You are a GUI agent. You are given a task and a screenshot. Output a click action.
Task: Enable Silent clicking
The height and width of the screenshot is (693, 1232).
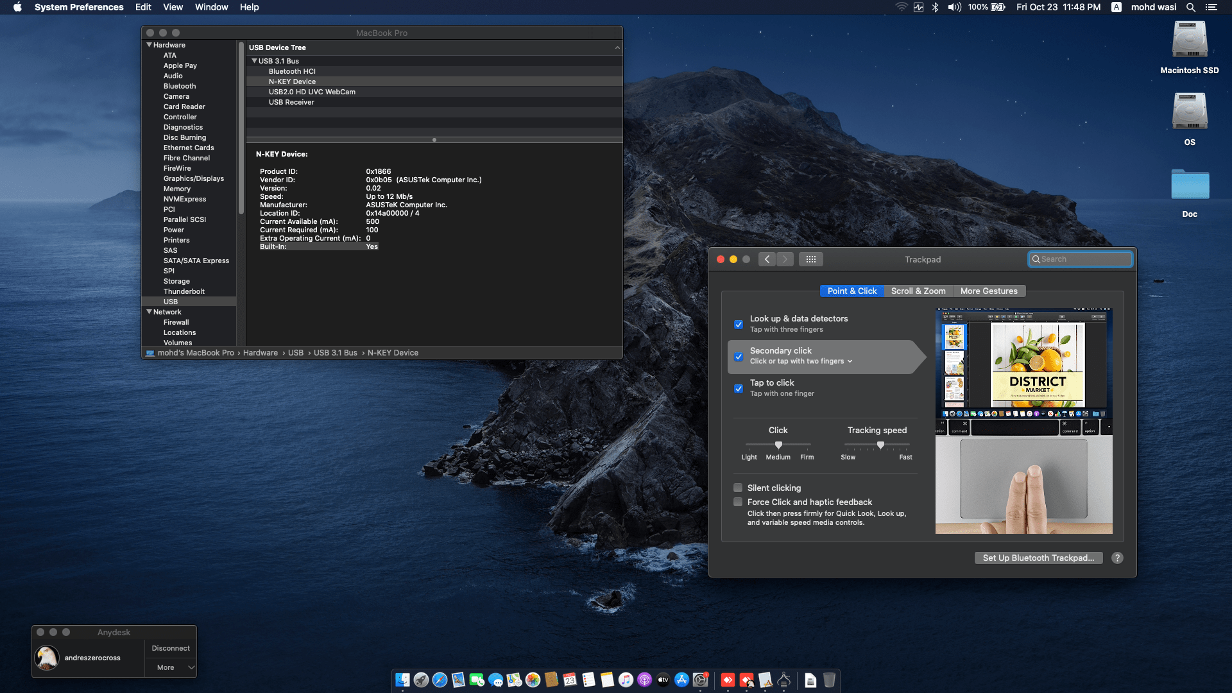point(738,488)
